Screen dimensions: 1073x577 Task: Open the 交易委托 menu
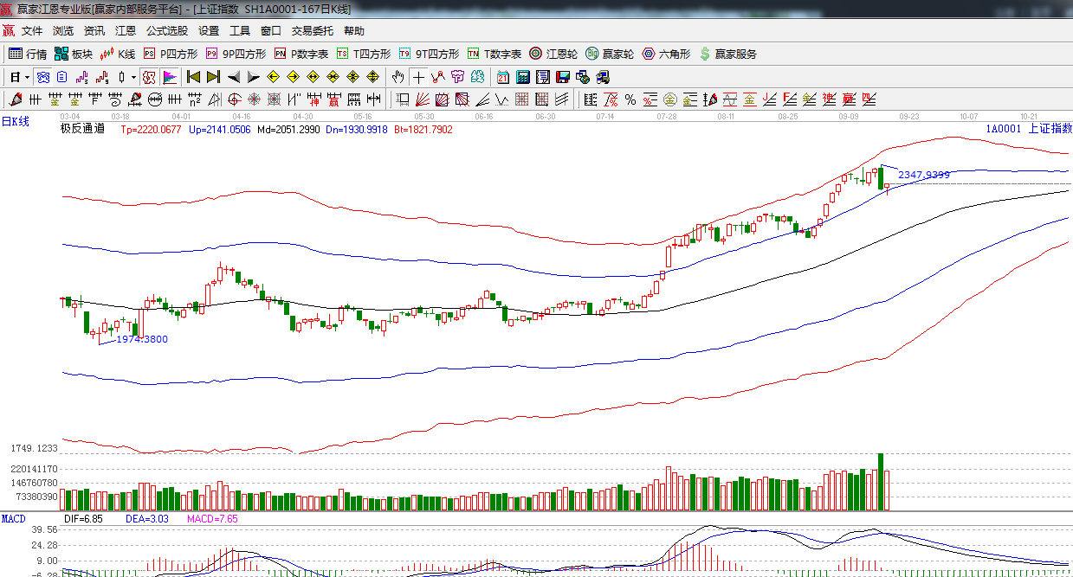(x=312, y=31)
